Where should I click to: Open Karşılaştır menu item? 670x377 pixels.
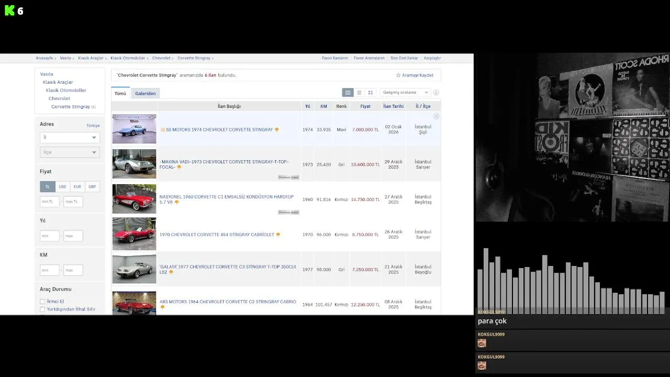coord(432,58)
